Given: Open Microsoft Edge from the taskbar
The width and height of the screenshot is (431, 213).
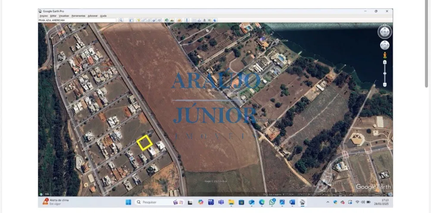Looking at the screenshot, I should tap(262, 202).
